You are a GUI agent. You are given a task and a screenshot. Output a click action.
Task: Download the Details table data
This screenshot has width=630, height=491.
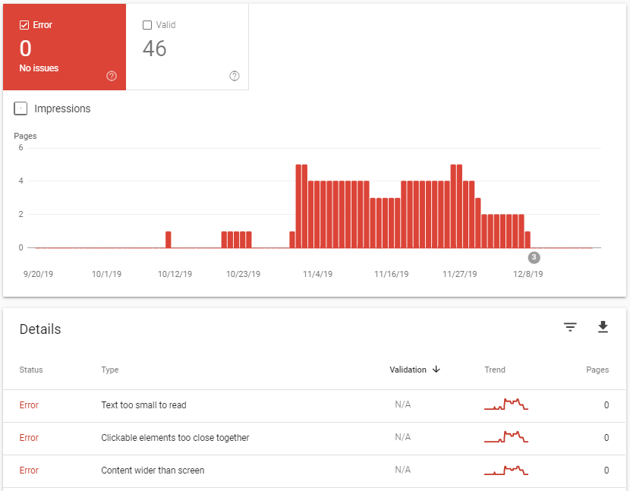pos(603,327)
